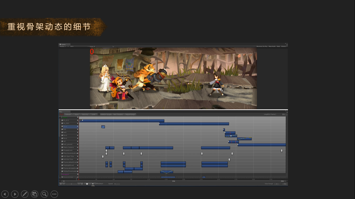Toggle Mute Audio in Game view

point(272,46)
